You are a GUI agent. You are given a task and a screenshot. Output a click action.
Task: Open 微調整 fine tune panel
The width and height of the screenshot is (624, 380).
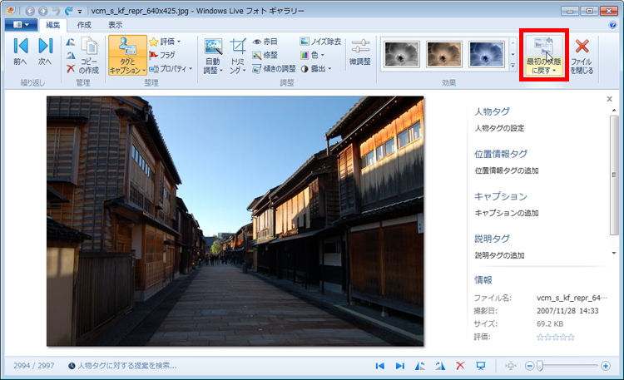tap(359, 52)
